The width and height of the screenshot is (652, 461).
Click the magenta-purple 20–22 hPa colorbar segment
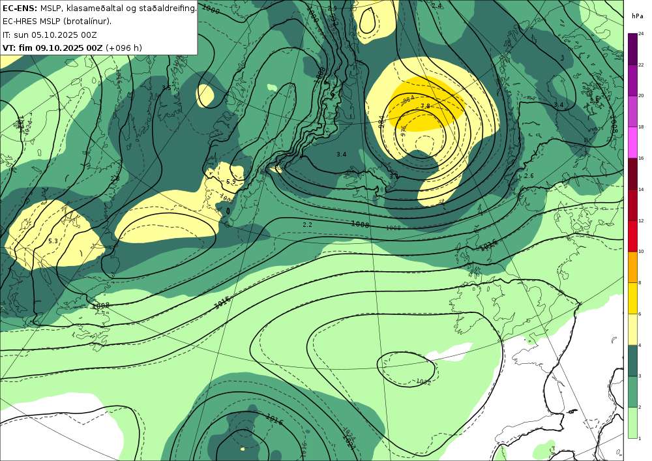(632, 80)
